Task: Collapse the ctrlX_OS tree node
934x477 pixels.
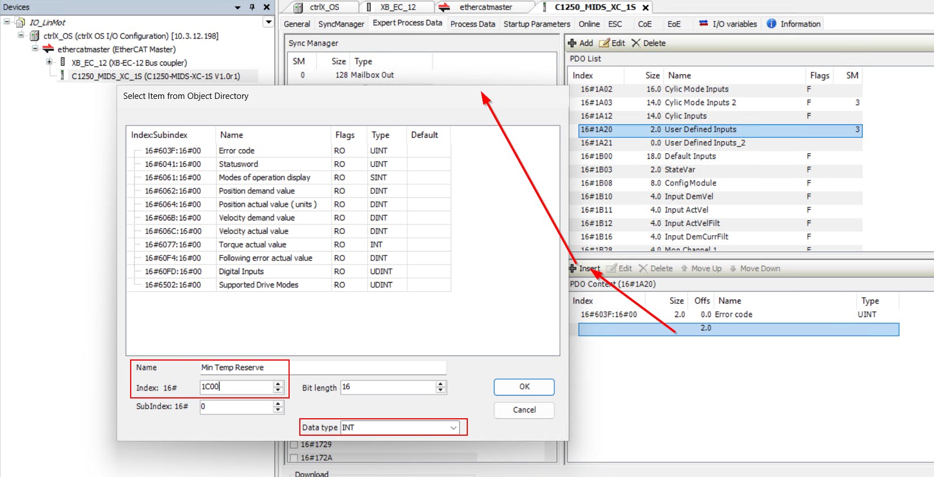Action: (21, 36)
